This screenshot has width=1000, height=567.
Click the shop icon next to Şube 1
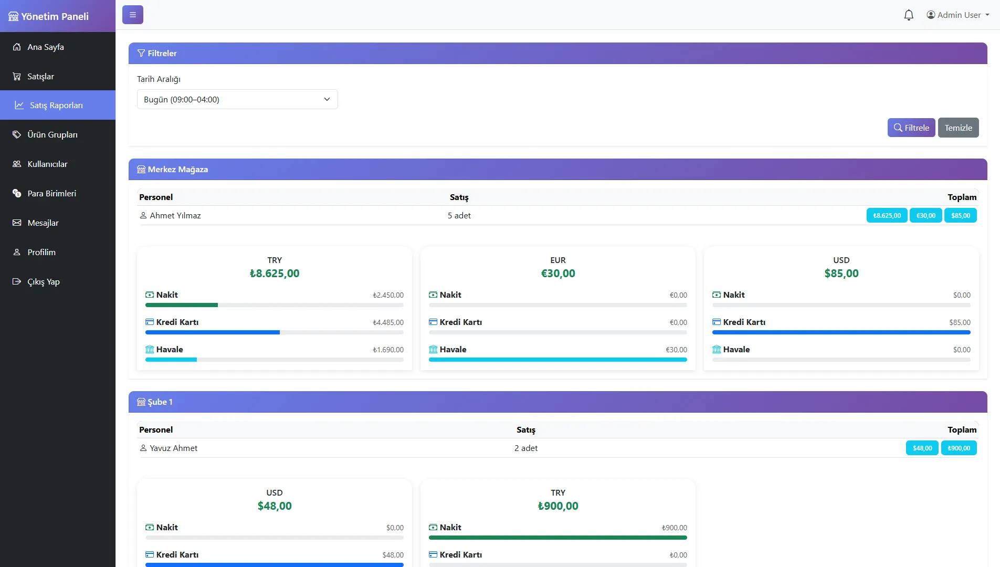click(141, 402)
